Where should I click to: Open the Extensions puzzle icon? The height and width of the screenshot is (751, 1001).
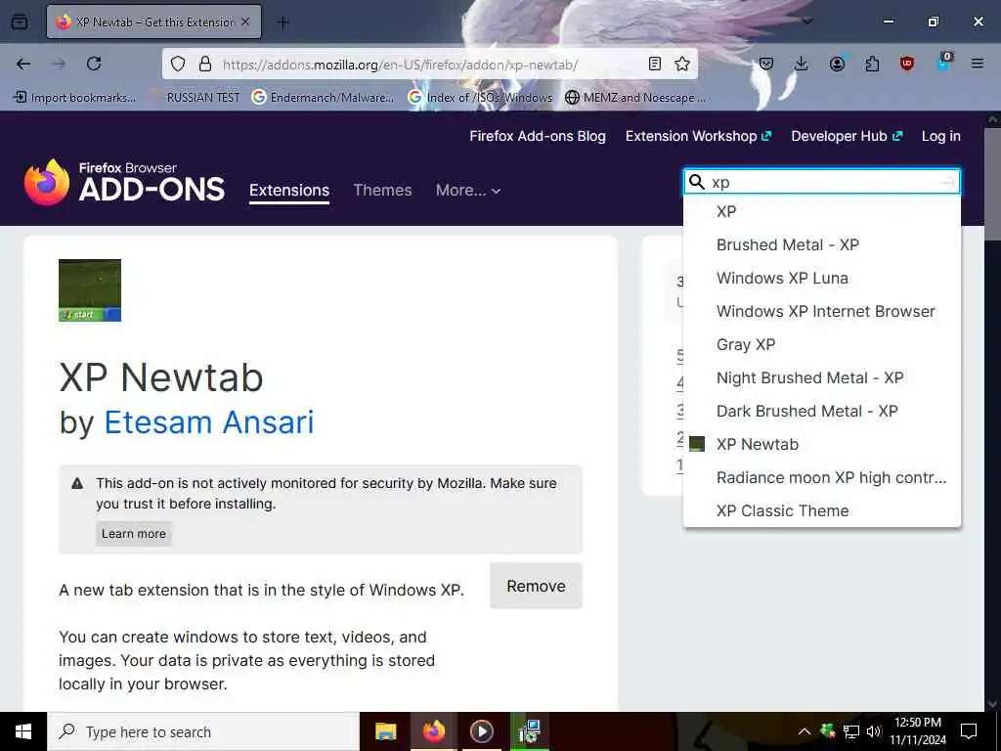872,64
